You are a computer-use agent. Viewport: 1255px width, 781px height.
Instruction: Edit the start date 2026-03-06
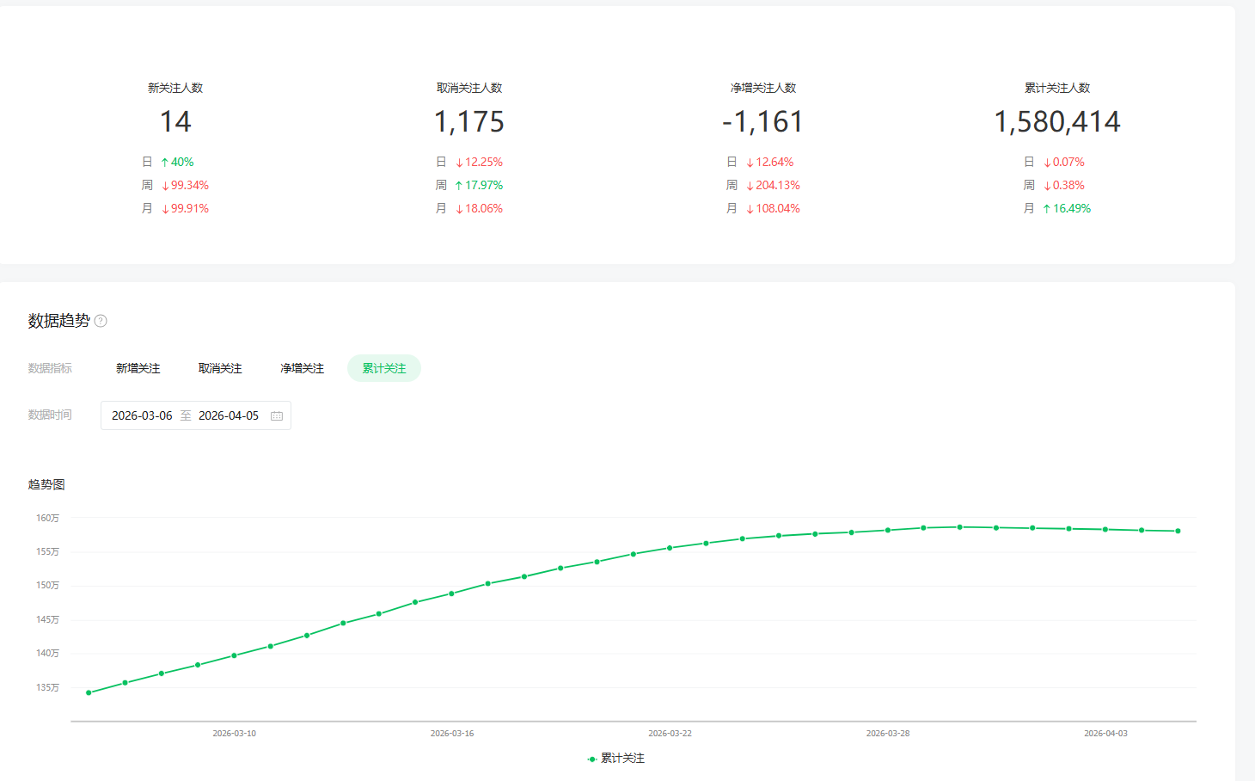[142, 415]
